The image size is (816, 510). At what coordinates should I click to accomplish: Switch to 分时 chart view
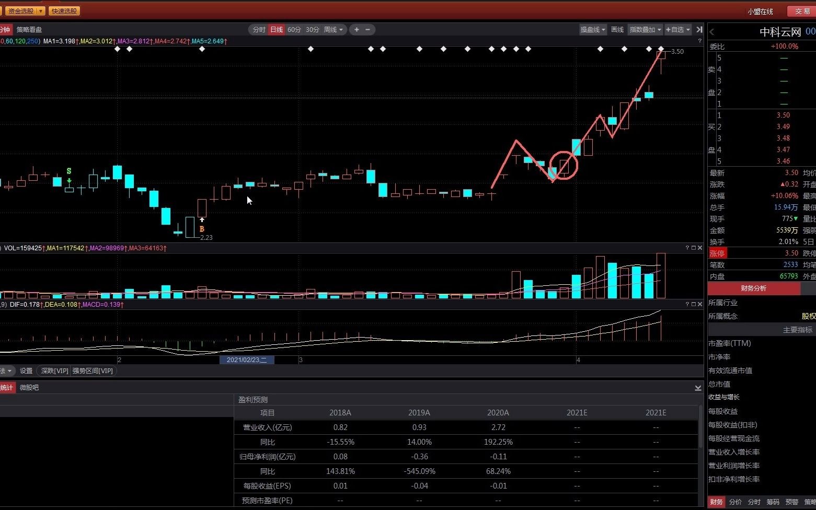259,30
